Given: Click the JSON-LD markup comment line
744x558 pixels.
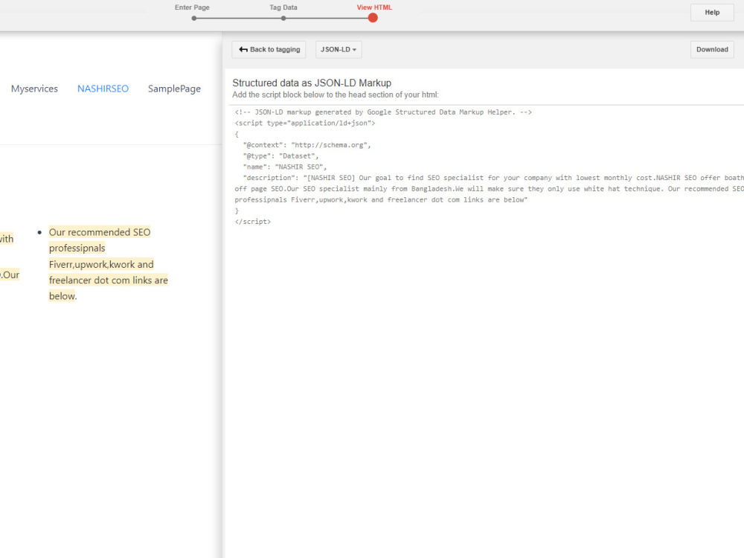Looking at the screenshot, I should pos(383,112).
